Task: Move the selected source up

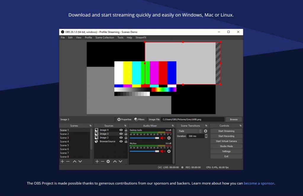Action: pos(115,162)
